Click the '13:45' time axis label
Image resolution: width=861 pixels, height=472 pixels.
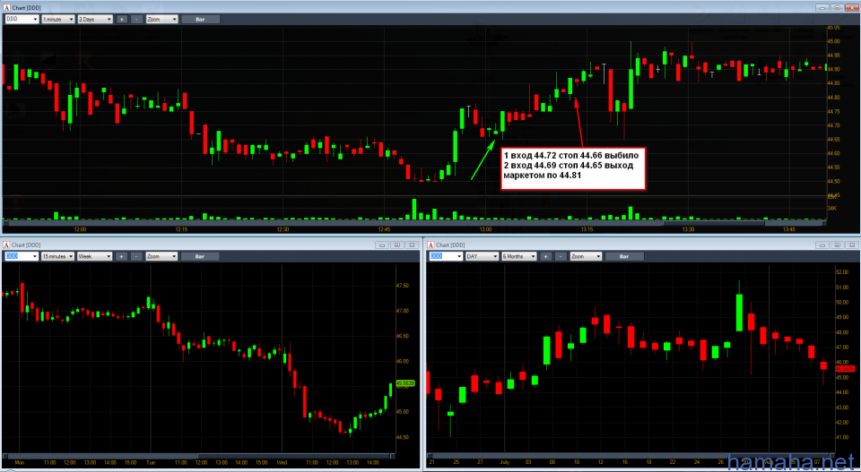click(x=789, y=229)
